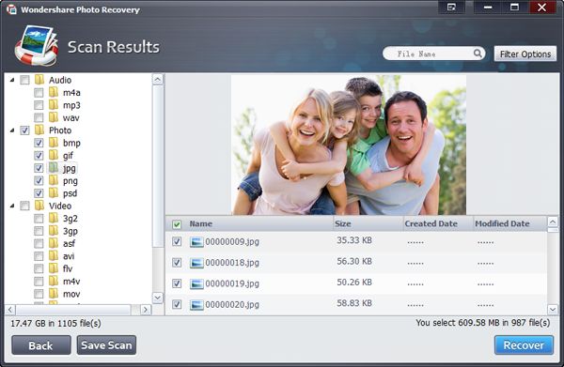The width and height of the screenshot is (564, 367).
Task: Click the Video folder icon
Action: (39, 206)
